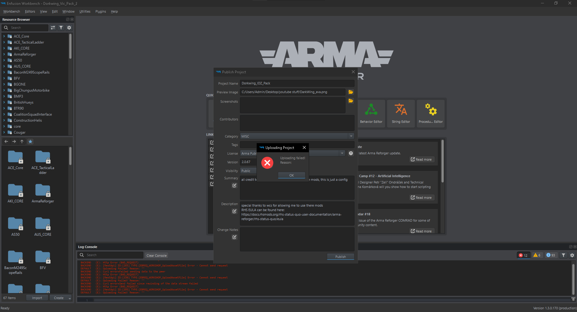Close the Uploading Project dialog

tap(304, 147)
